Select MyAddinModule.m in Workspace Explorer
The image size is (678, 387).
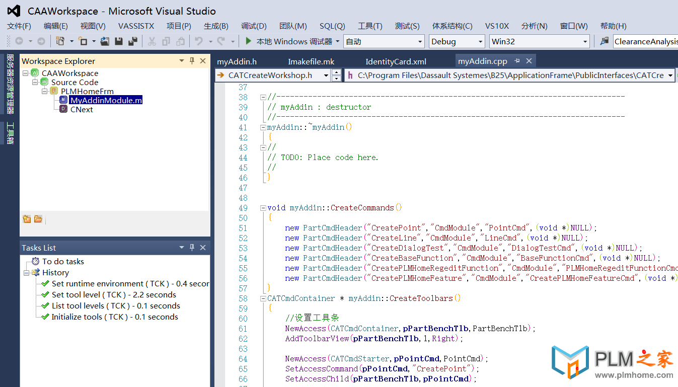pyautogui.click(x=106, y=100)
